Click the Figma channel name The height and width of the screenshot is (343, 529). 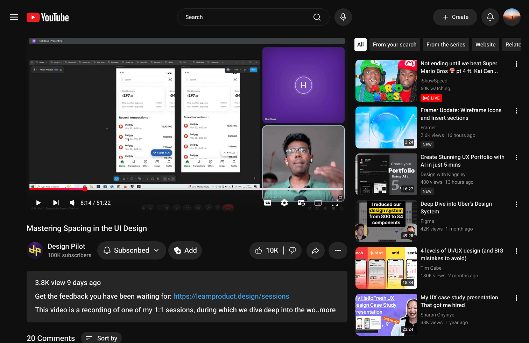[x=427, y=221]
